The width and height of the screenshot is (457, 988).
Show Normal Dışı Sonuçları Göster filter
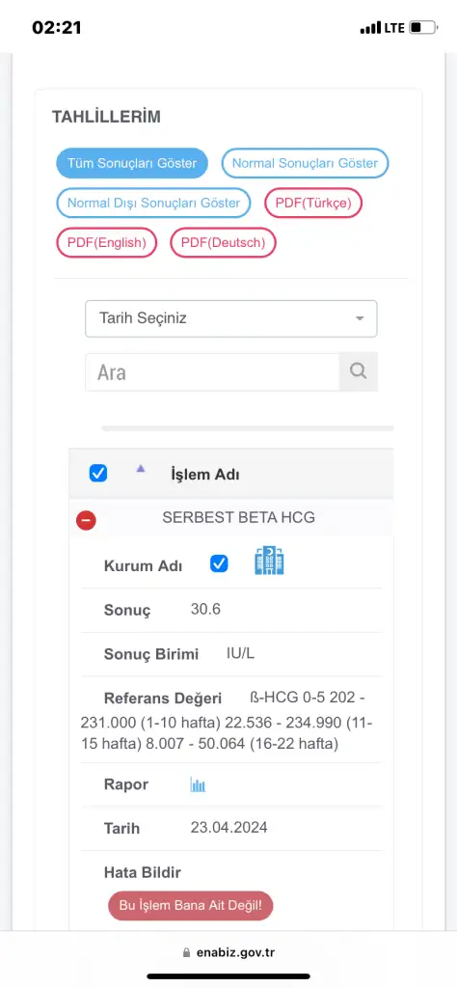pyautogui.click(x=153, y=203)
